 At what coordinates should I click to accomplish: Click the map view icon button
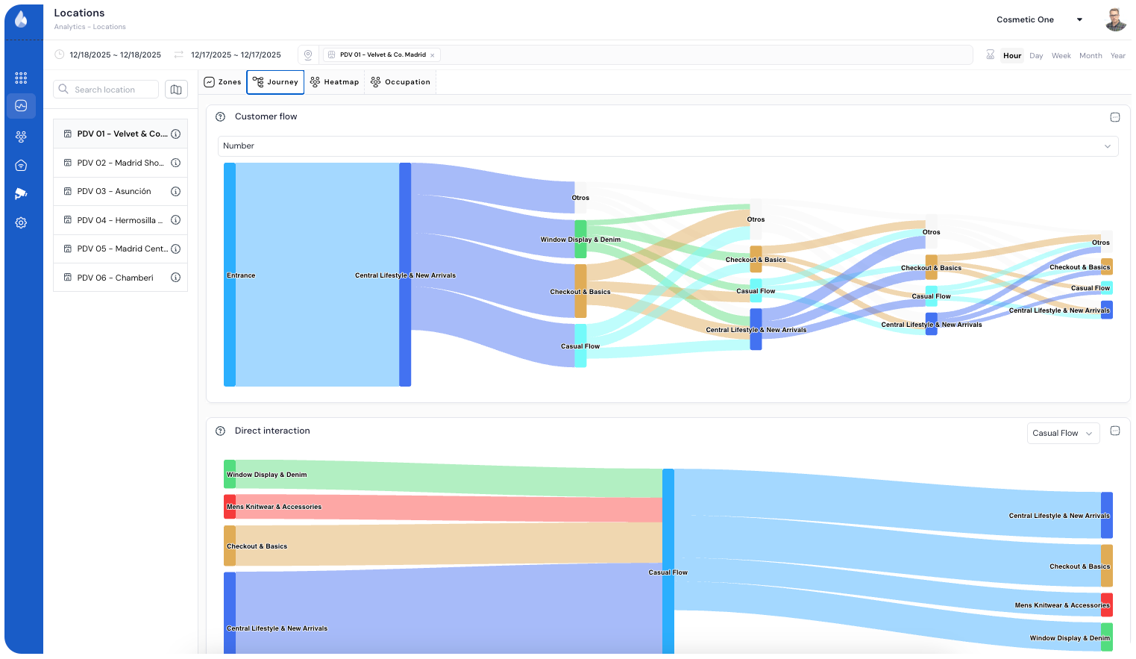tap(176, 90)
